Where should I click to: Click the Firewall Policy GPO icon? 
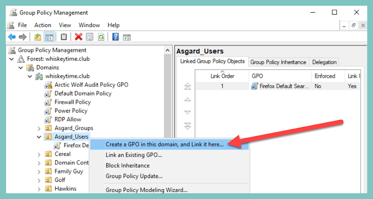[48, 102]
